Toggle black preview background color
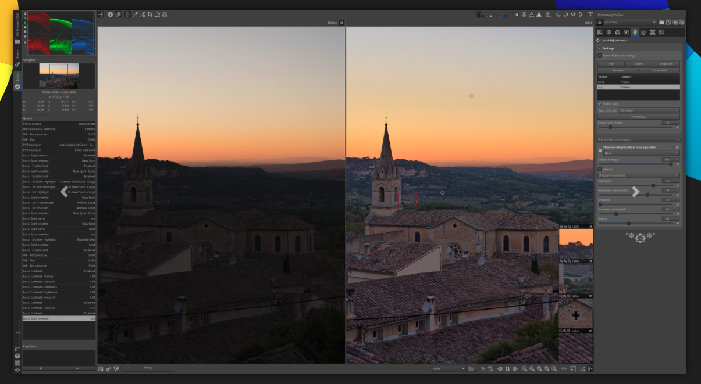 [483, 16]
